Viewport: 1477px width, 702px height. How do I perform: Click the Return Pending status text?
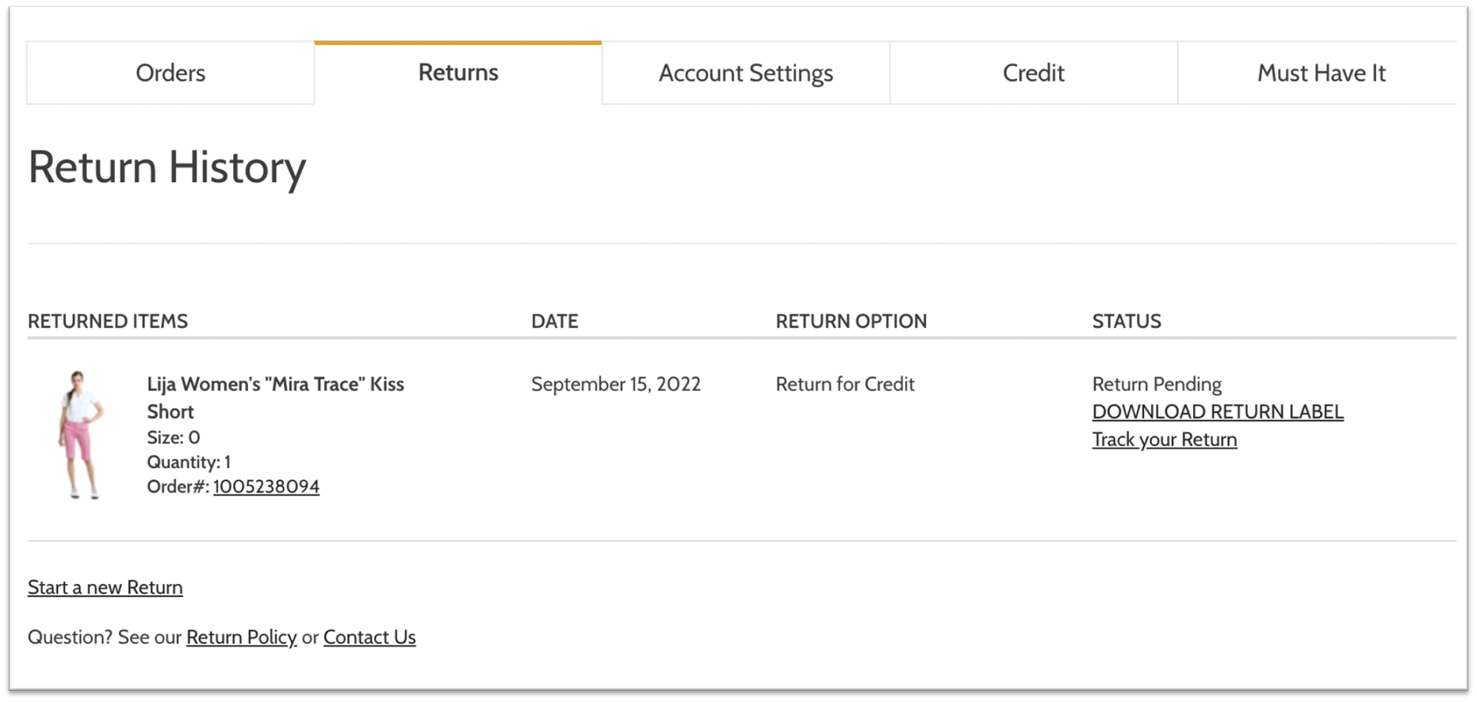tap(1157, 383)
